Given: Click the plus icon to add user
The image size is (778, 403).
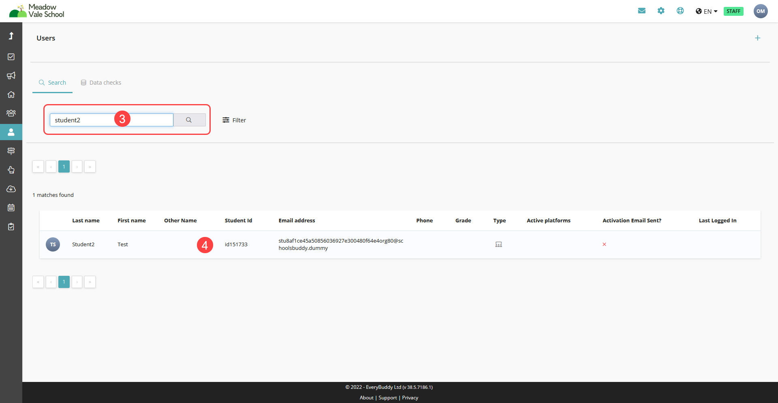Looking at the screenshot, I should click(757, 38).
